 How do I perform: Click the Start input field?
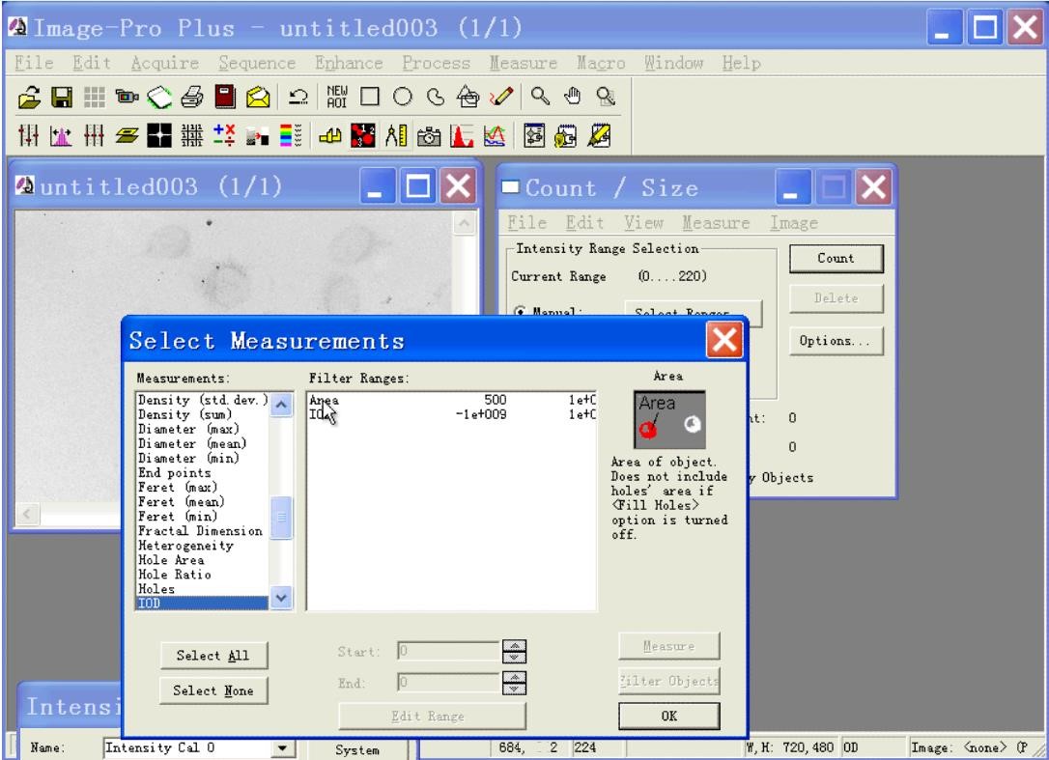pos(449,651)
